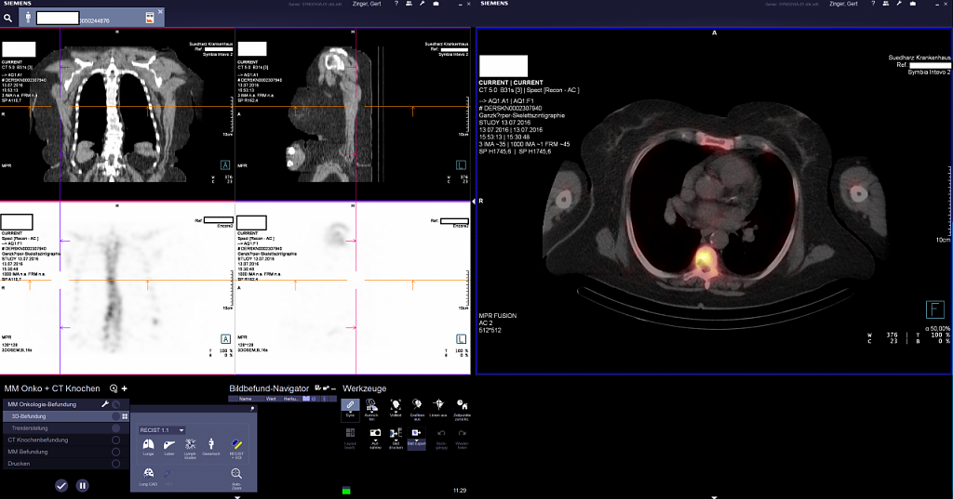Screen dimensions: 953x499
Task: Click the checkmark complete workflow button
Action: 61,485
